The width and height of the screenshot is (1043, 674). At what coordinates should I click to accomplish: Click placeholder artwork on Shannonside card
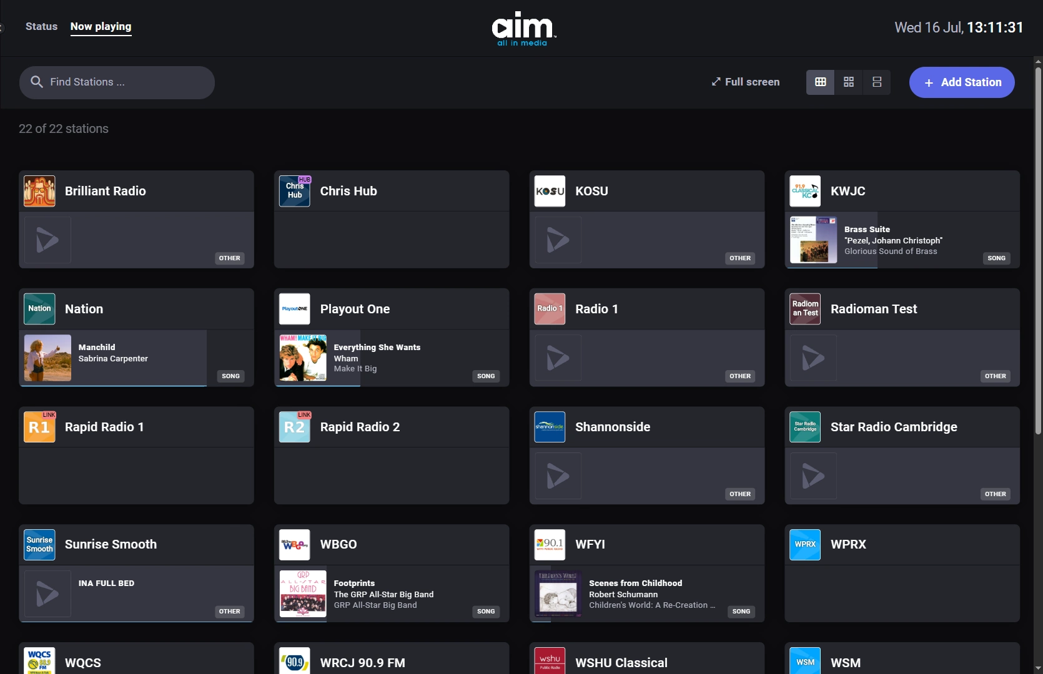coord(558,476)
